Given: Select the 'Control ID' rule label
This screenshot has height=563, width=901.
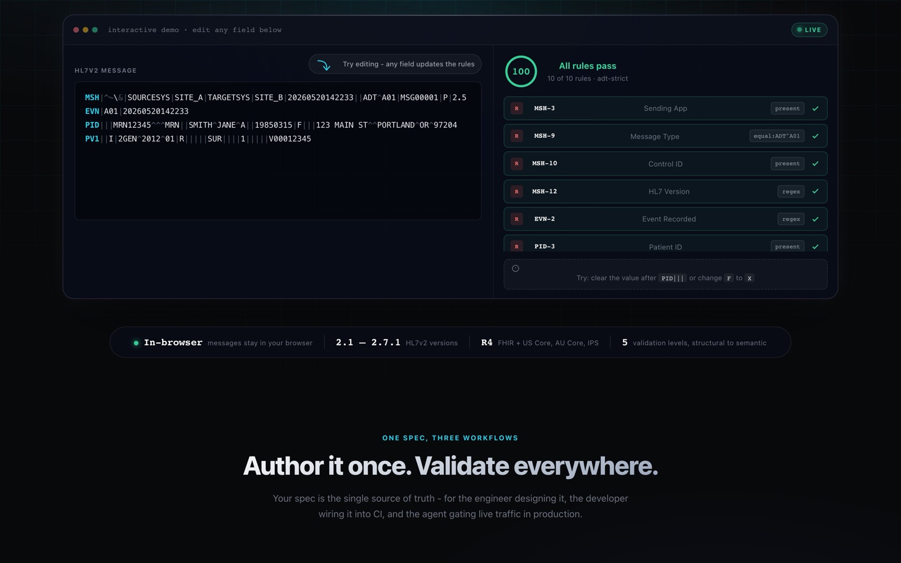Looking at the screenshot, I should (666, 164).
